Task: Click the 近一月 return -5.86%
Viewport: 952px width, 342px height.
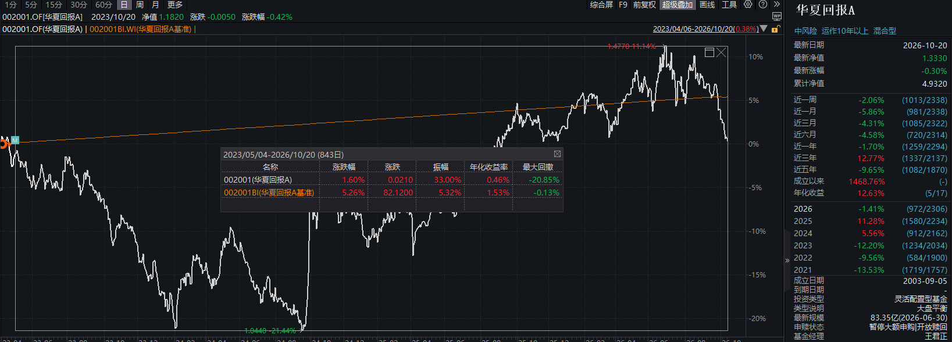Action: 871,112
